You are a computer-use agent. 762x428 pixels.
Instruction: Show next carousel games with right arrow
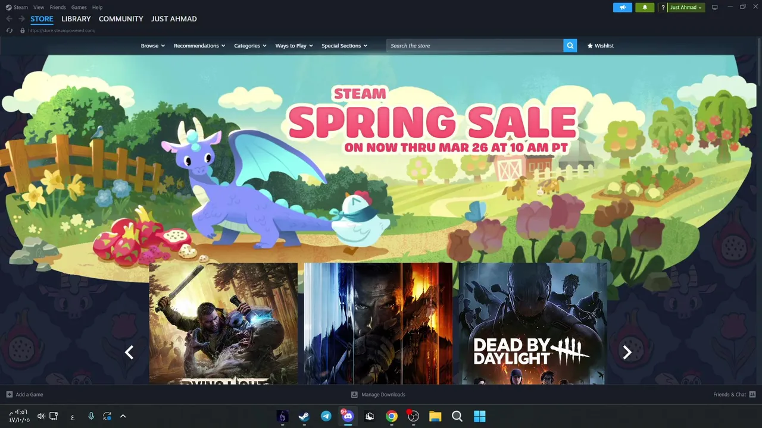(x=627, y=353)
